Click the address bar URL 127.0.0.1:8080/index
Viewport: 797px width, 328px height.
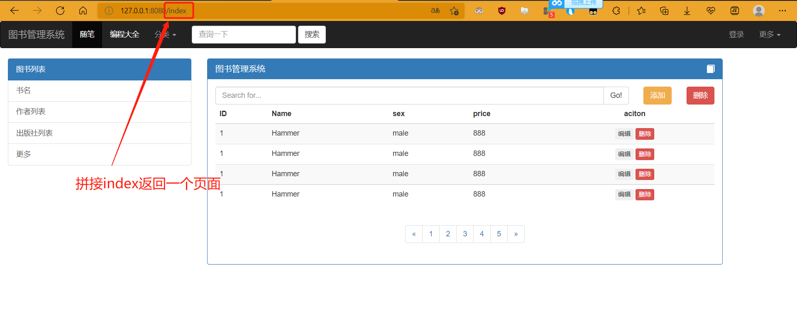click(154, 11)
